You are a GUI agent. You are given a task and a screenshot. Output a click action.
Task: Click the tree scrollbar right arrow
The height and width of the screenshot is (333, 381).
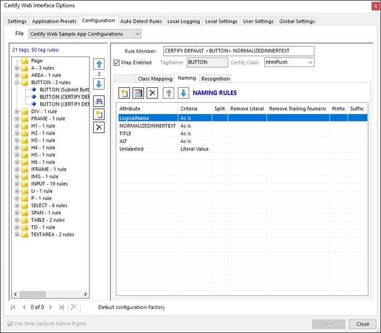85,294
